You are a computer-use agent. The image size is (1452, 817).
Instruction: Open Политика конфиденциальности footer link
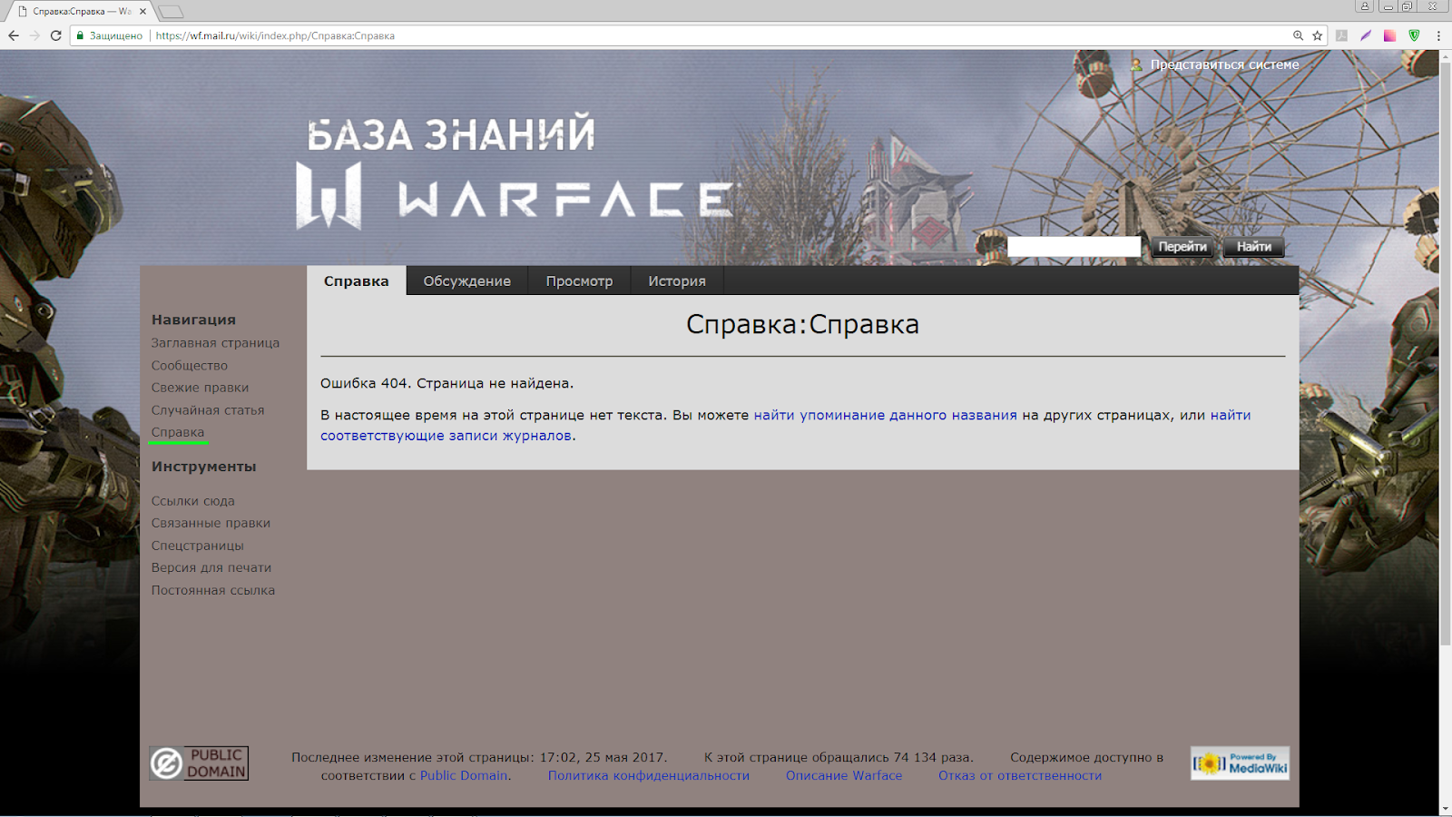click(x=649, y=776)
